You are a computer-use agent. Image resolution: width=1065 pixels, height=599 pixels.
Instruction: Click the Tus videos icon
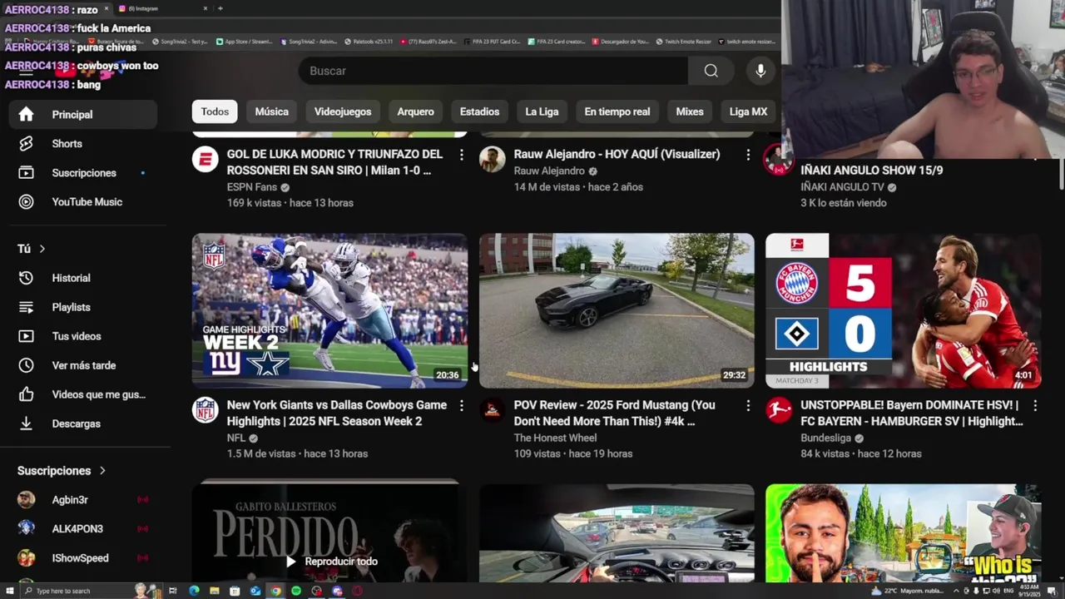[x=26, y=336]
